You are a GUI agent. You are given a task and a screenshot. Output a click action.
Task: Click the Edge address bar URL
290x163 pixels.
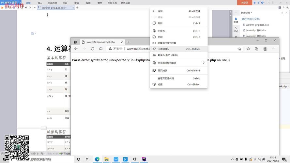point(138,49)
